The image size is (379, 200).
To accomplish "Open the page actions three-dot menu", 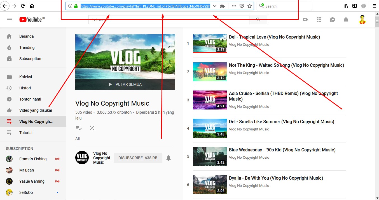I will (x=234, y=6).
